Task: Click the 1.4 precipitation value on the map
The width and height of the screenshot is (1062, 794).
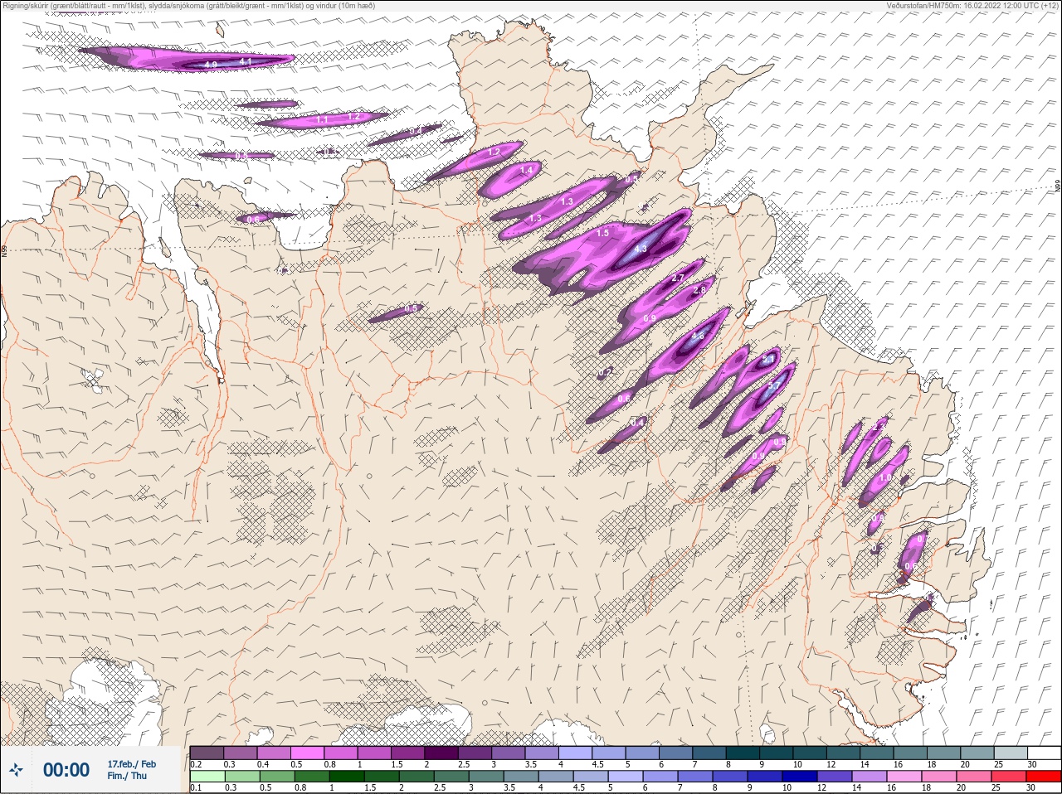Action: click(x=526, y=170)
